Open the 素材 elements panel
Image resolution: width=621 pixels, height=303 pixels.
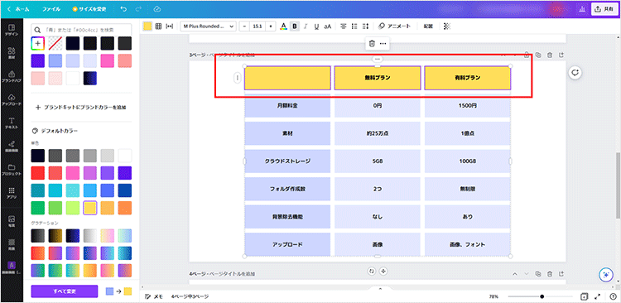(11, 54)
